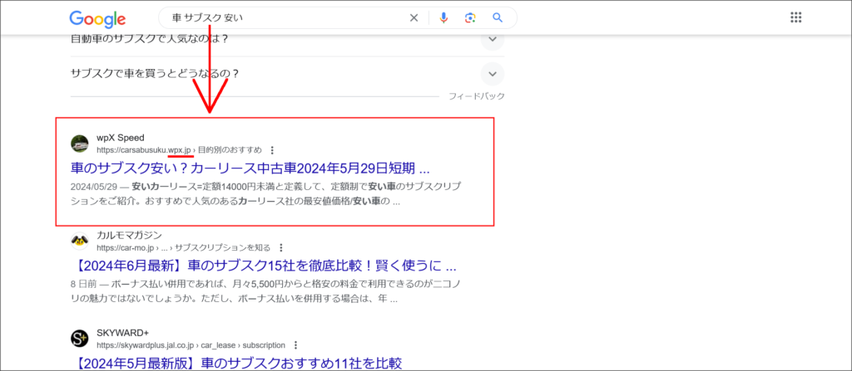Expand サブスクで車を買うとどうなるの question
Image resolution: width=852 pixels, height=371 pixels.
click(x=493, y=74)
